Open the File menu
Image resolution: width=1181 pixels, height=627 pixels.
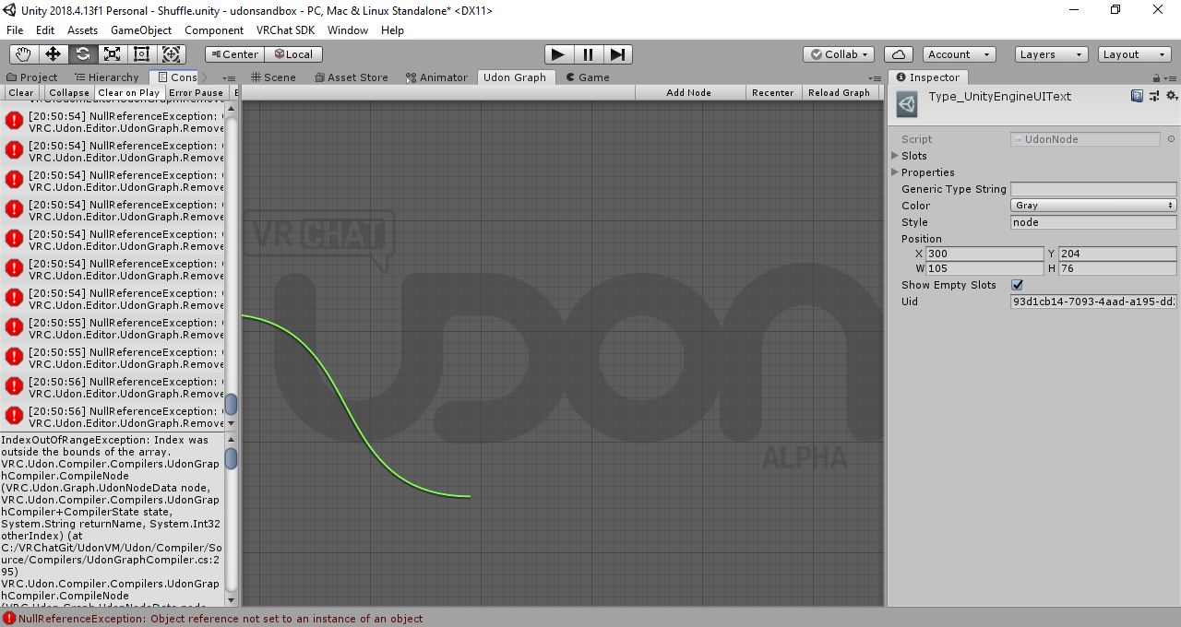point(15,30)
